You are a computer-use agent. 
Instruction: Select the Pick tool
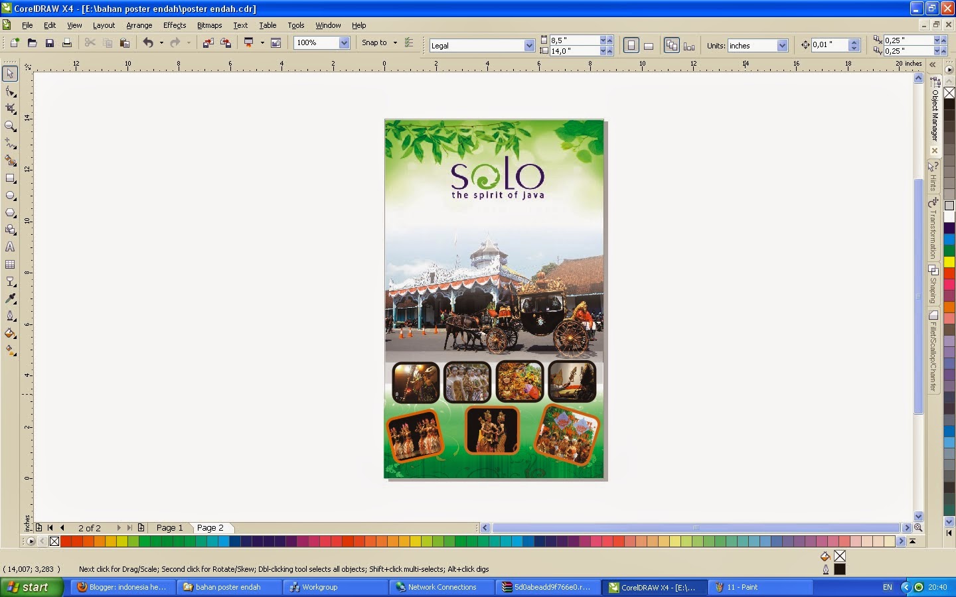[10, 74]
